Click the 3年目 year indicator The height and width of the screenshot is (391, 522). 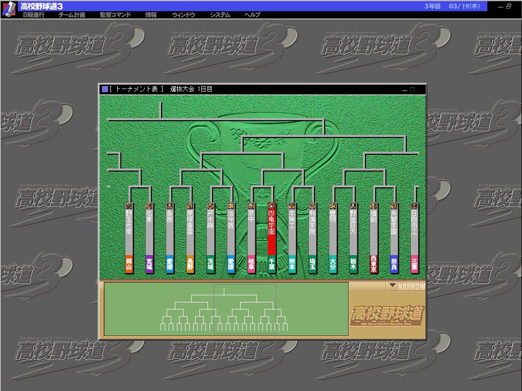coord(432,6)
